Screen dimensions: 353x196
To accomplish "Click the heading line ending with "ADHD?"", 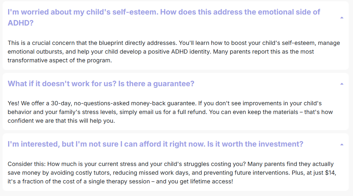I will click(21, 23).
